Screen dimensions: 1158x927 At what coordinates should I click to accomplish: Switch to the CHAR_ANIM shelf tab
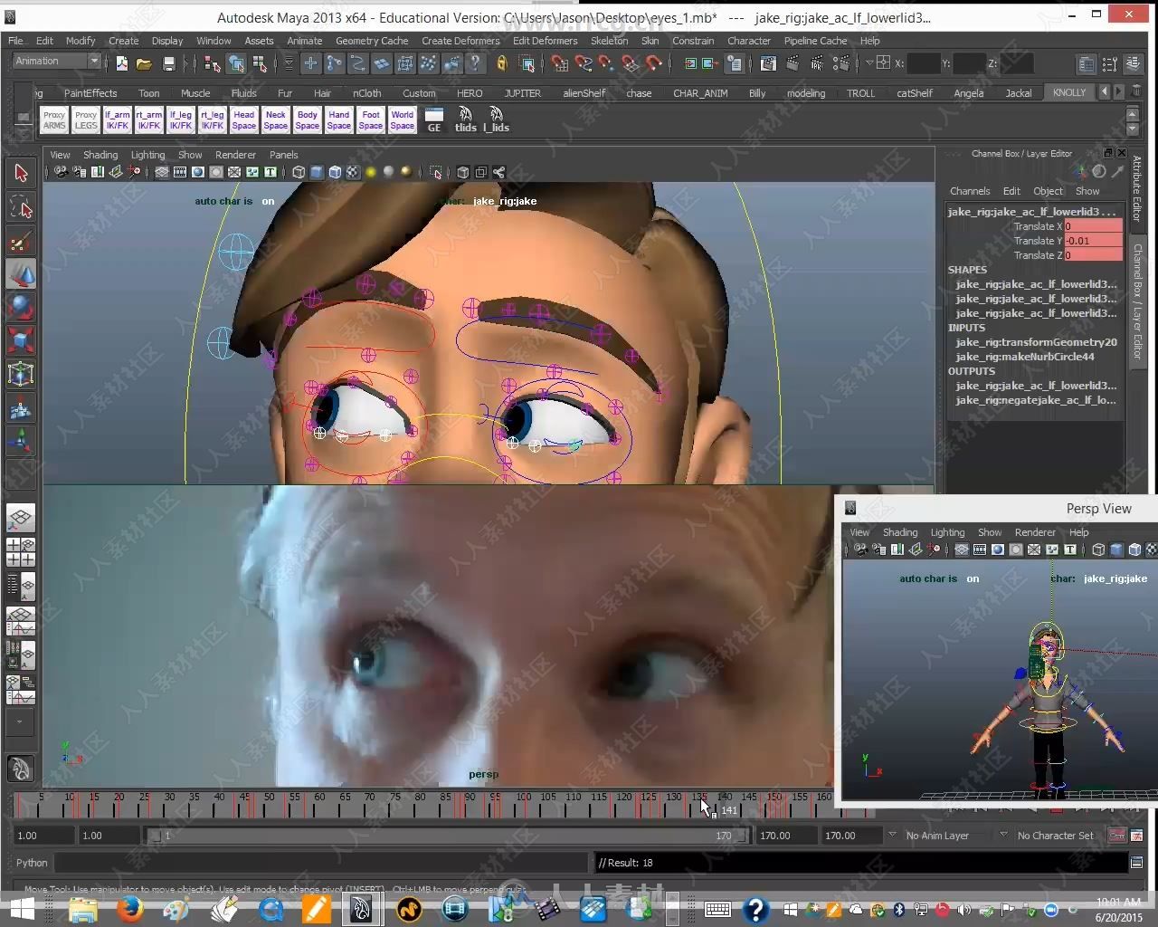700,93
